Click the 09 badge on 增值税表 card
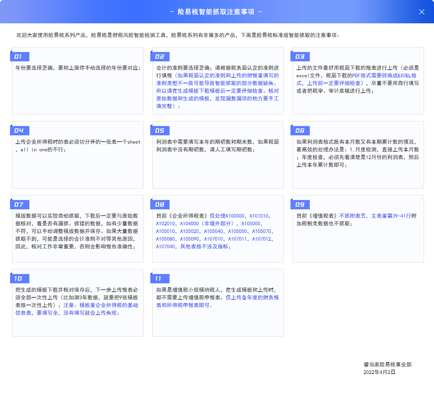Image resolution: width=434 pixels, height=395 pixels. (300, 205)
